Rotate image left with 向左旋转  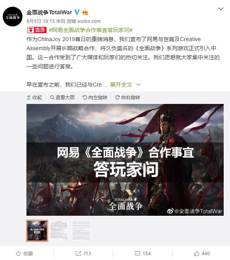[x=95, y=97]
